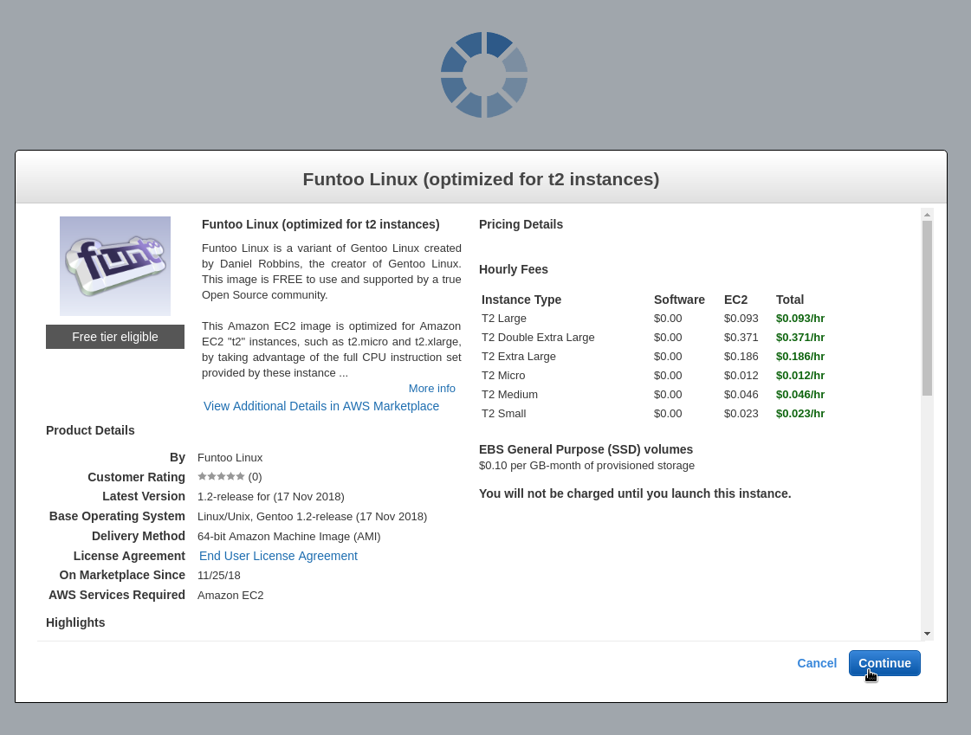
Task: Click the Free tier eligible badge
Action: coord(115,337)
